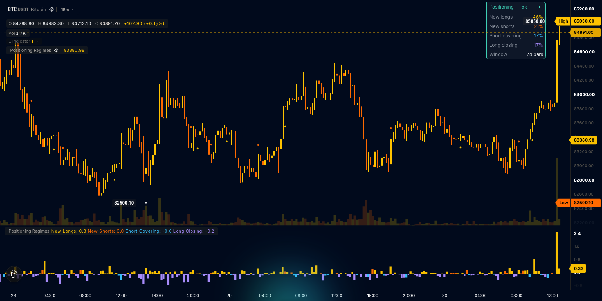Close the Positioning panel with the X
The height and width of the screenshot is (301, 602).
tap(540, 7)
